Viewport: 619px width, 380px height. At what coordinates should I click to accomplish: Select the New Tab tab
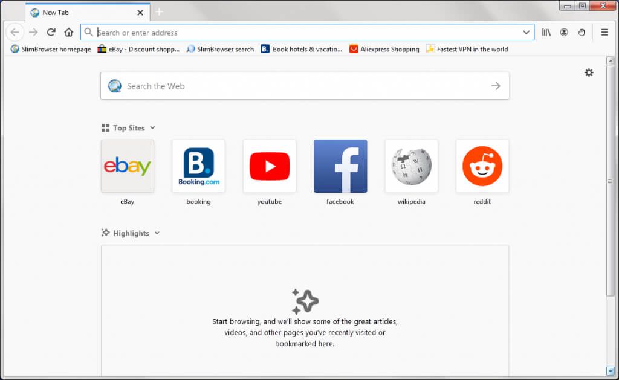click(x=79, y=13)
